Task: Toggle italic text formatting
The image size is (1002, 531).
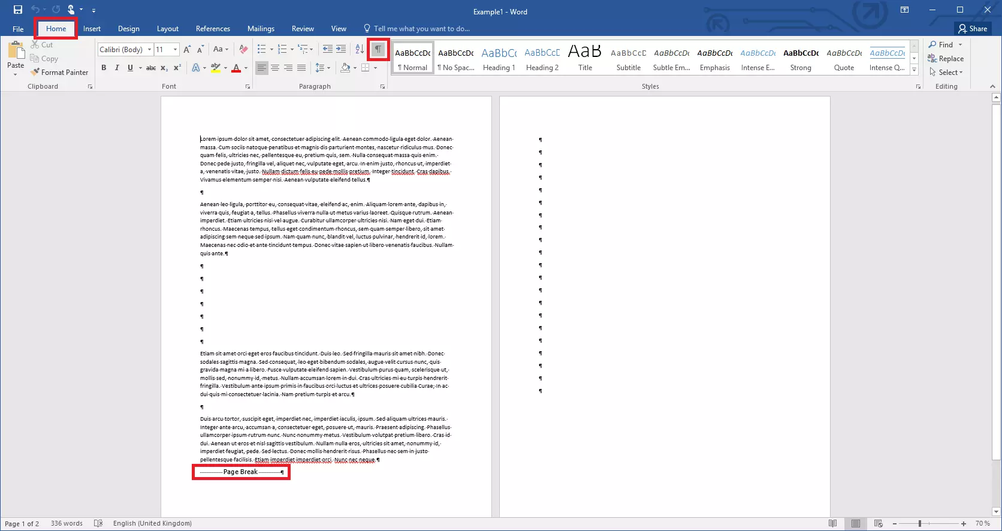Action: point(117,68)
